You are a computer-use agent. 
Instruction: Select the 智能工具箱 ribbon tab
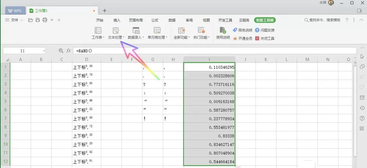[x=265, y=20]
